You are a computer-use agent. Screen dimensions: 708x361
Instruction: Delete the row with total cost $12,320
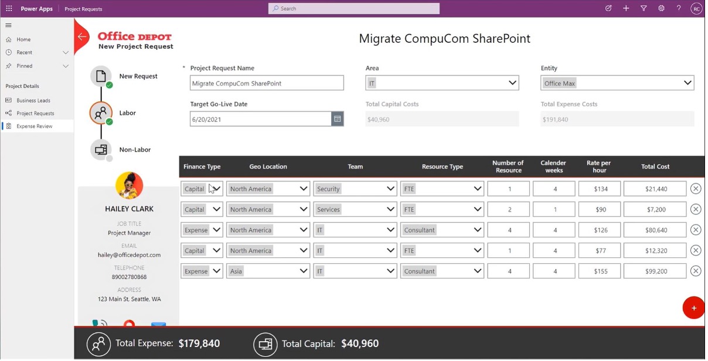pyautogui.click(x=696, y=250)
